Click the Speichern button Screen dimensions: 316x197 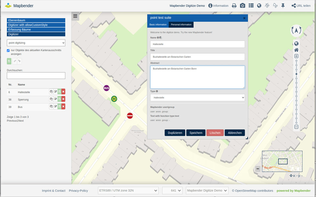(196, 133)
